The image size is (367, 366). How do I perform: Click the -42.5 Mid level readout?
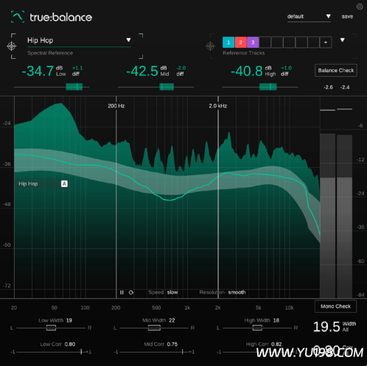pos(142,71)
